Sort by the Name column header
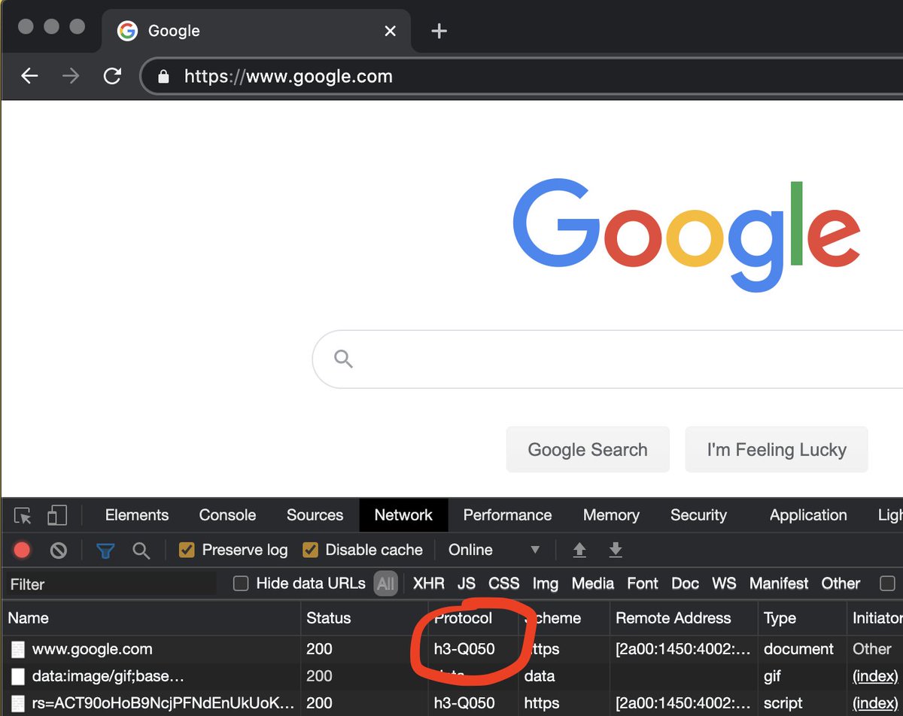Screen dimensions: 903x716 click(150, 618)
